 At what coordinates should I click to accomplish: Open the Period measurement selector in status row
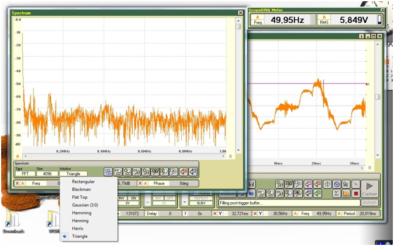[x=349, y=214]
